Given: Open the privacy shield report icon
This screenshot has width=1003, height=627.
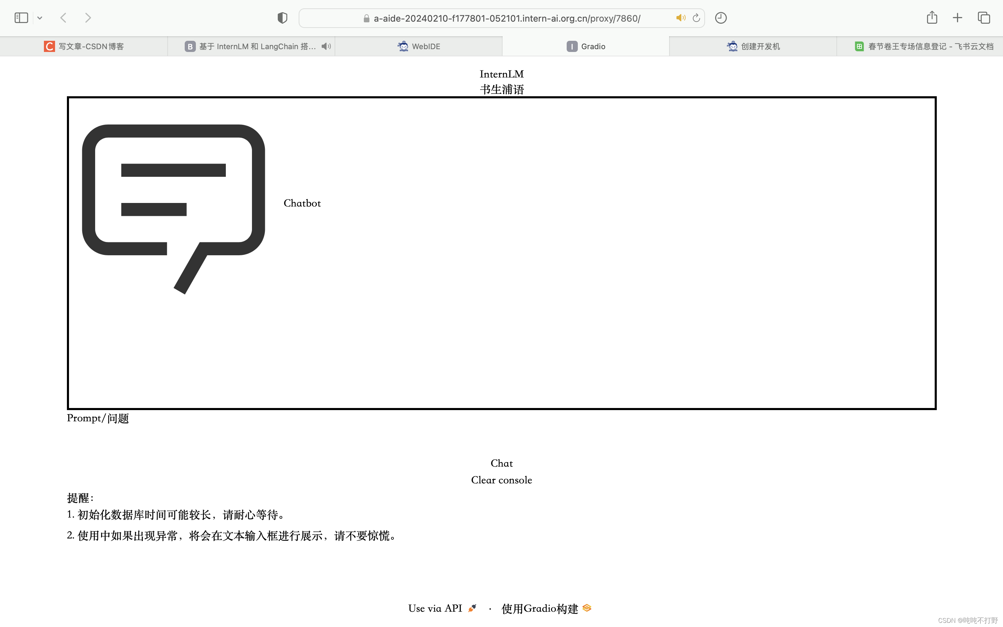Looking at the screenshot, I should pyautogui.click(x=282, y=18).
